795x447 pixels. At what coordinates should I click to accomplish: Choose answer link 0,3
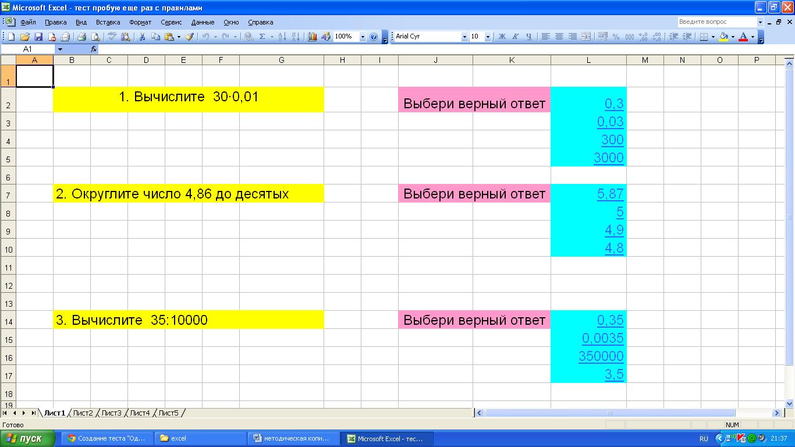coord(614,104)
